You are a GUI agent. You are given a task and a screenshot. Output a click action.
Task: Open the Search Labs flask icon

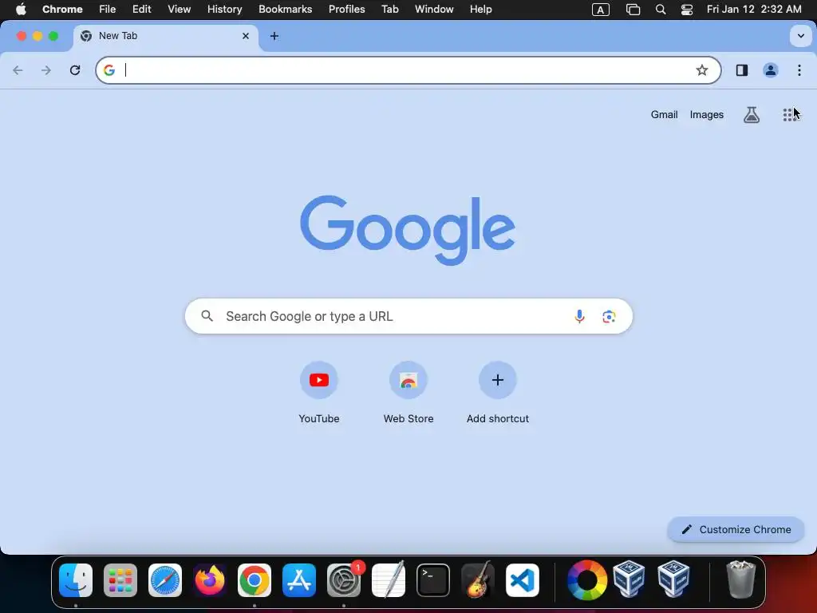click(x=752, y=115)
